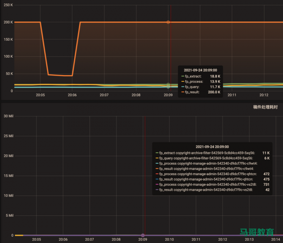Click the magenta swatch beside fp_process vs2t8
The width and height of the screenshot is (283, 243).
point(157,184)
